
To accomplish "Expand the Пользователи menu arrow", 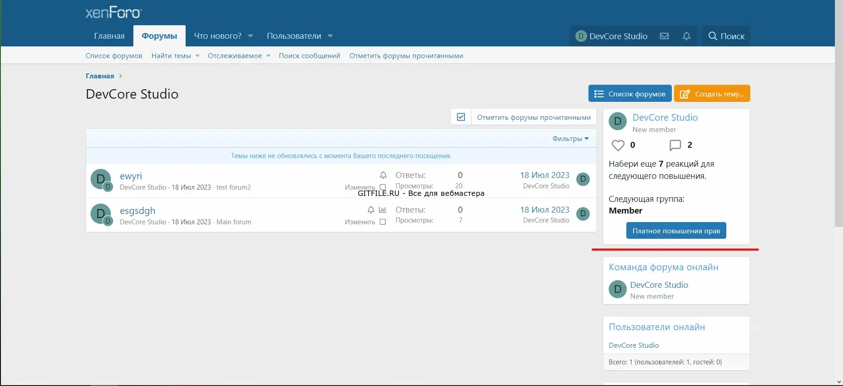I will 330,36.
